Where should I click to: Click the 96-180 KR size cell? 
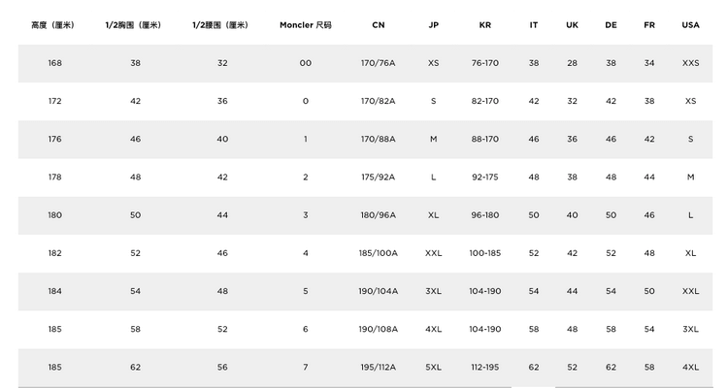pos(485,215)
